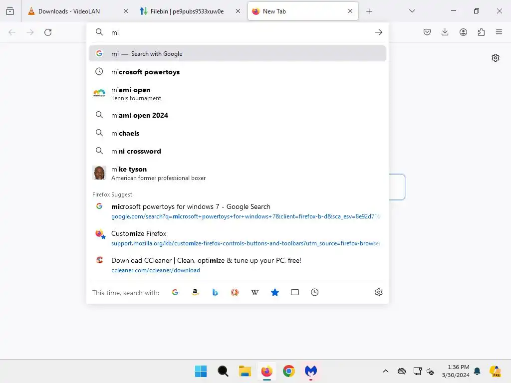
Task: Go forward one page
Action: (x=30, y=32)
